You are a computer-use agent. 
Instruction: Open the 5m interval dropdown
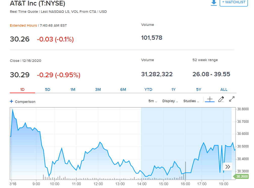click(153, 101)
